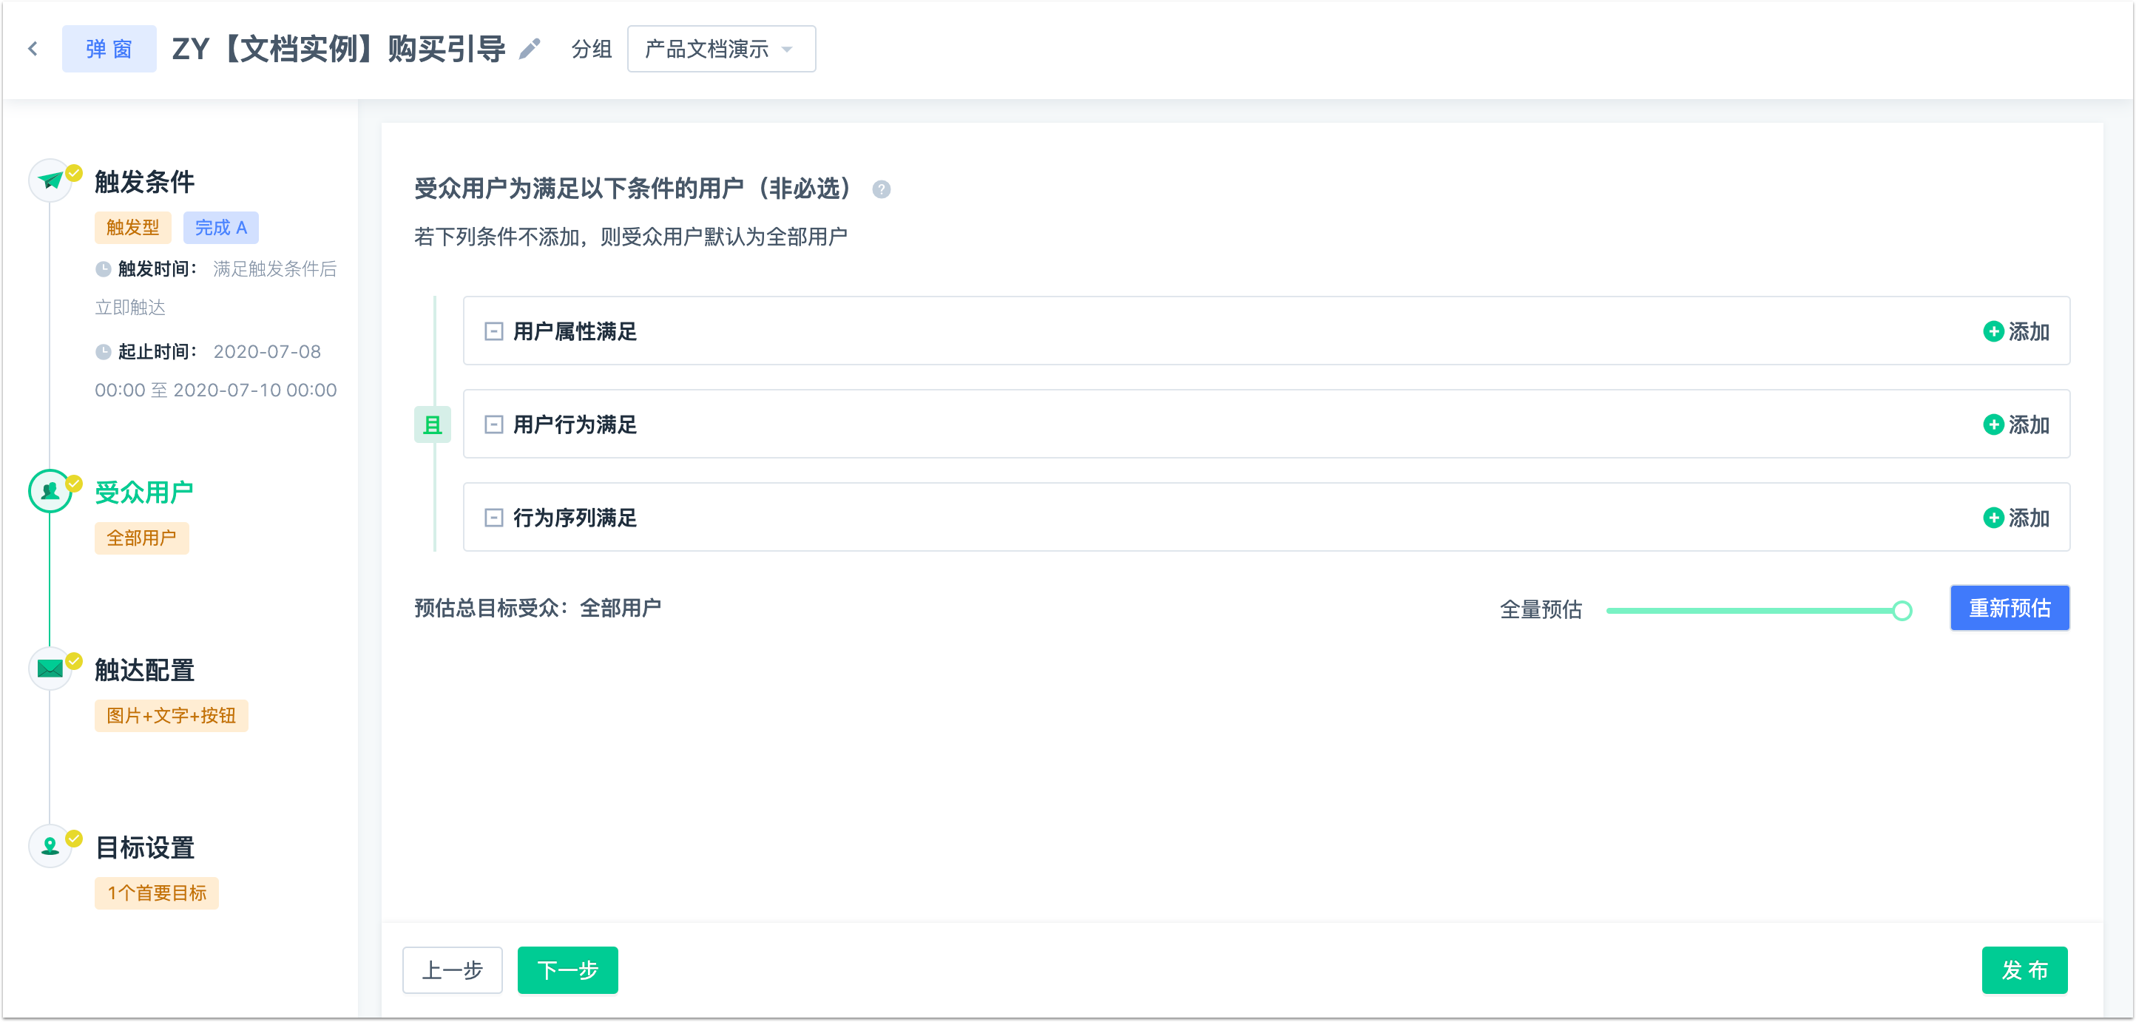This screenshot has height=1022, width=2136.
Task: Click the pencil icon to rename campaign
Action: 530,49
